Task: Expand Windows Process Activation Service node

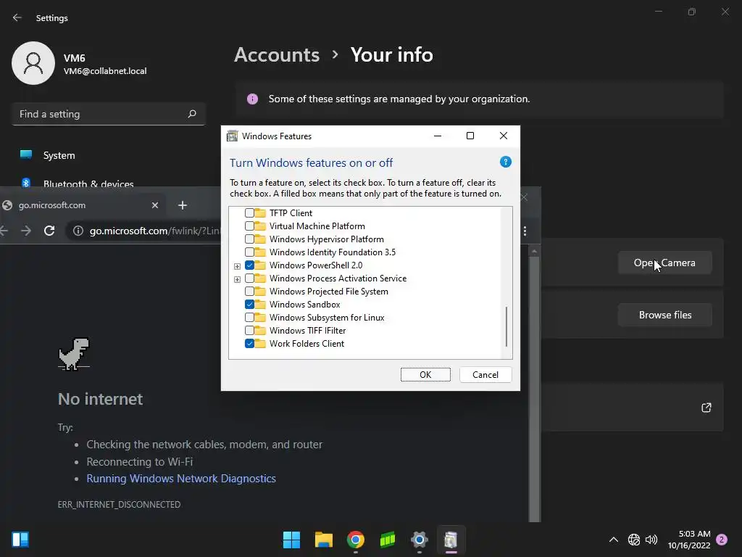Action: [237, 279]
